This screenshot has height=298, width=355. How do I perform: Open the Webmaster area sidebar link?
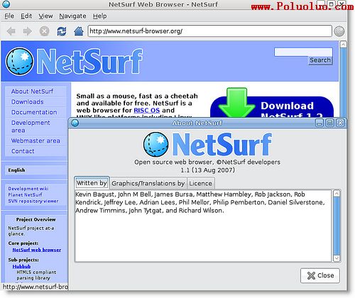click(35, 140)
